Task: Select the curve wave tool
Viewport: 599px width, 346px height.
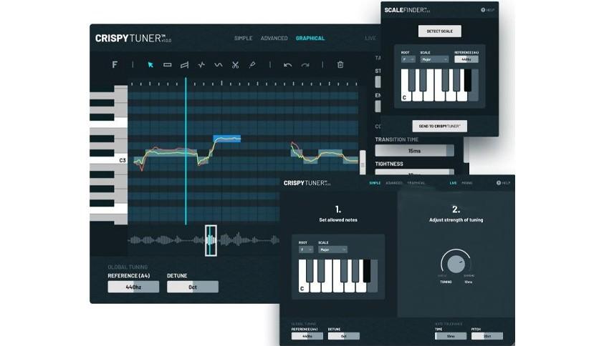Action: pos(218,65)
